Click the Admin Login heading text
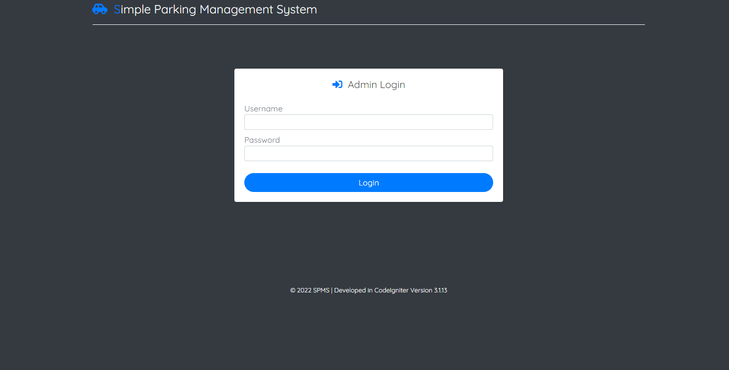Screen dimensions: 729x370 pyautogui.click(x=376, y=85)
